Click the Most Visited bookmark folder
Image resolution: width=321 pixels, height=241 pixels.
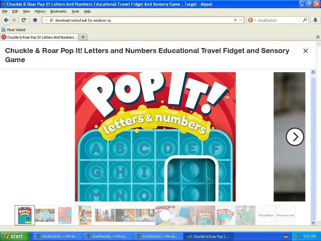point(13,30)
